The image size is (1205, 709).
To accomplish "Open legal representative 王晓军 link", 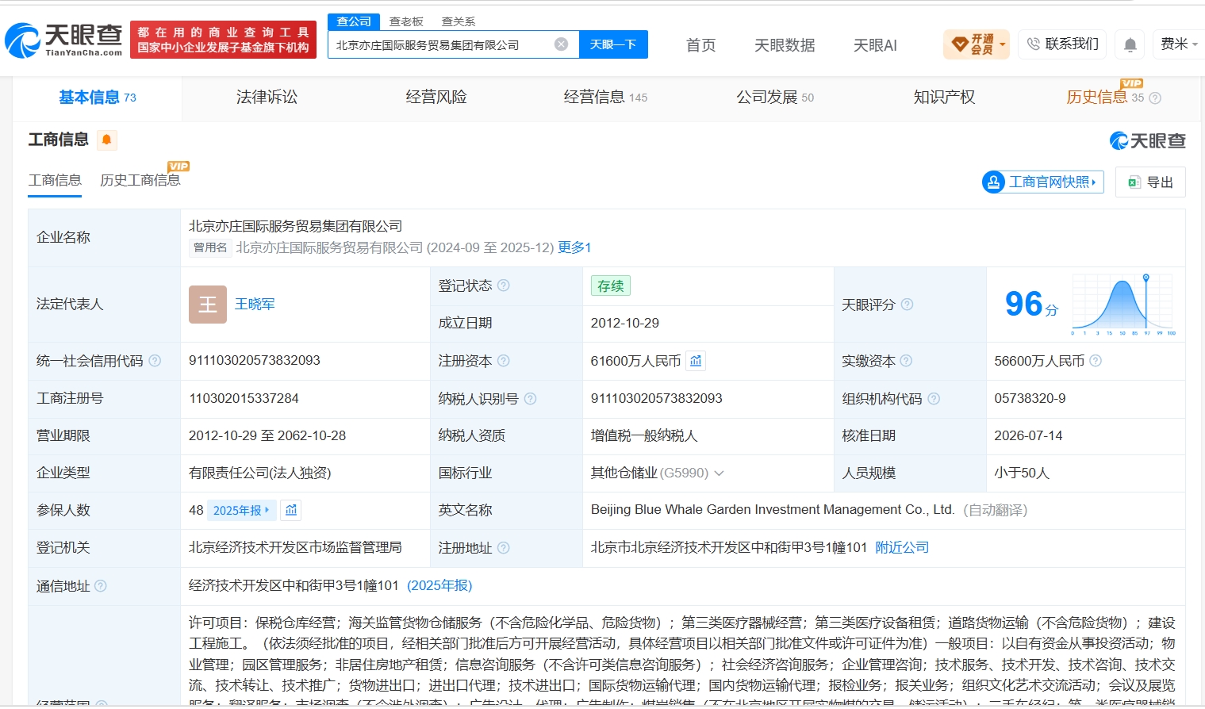I will tap(255, 305).
